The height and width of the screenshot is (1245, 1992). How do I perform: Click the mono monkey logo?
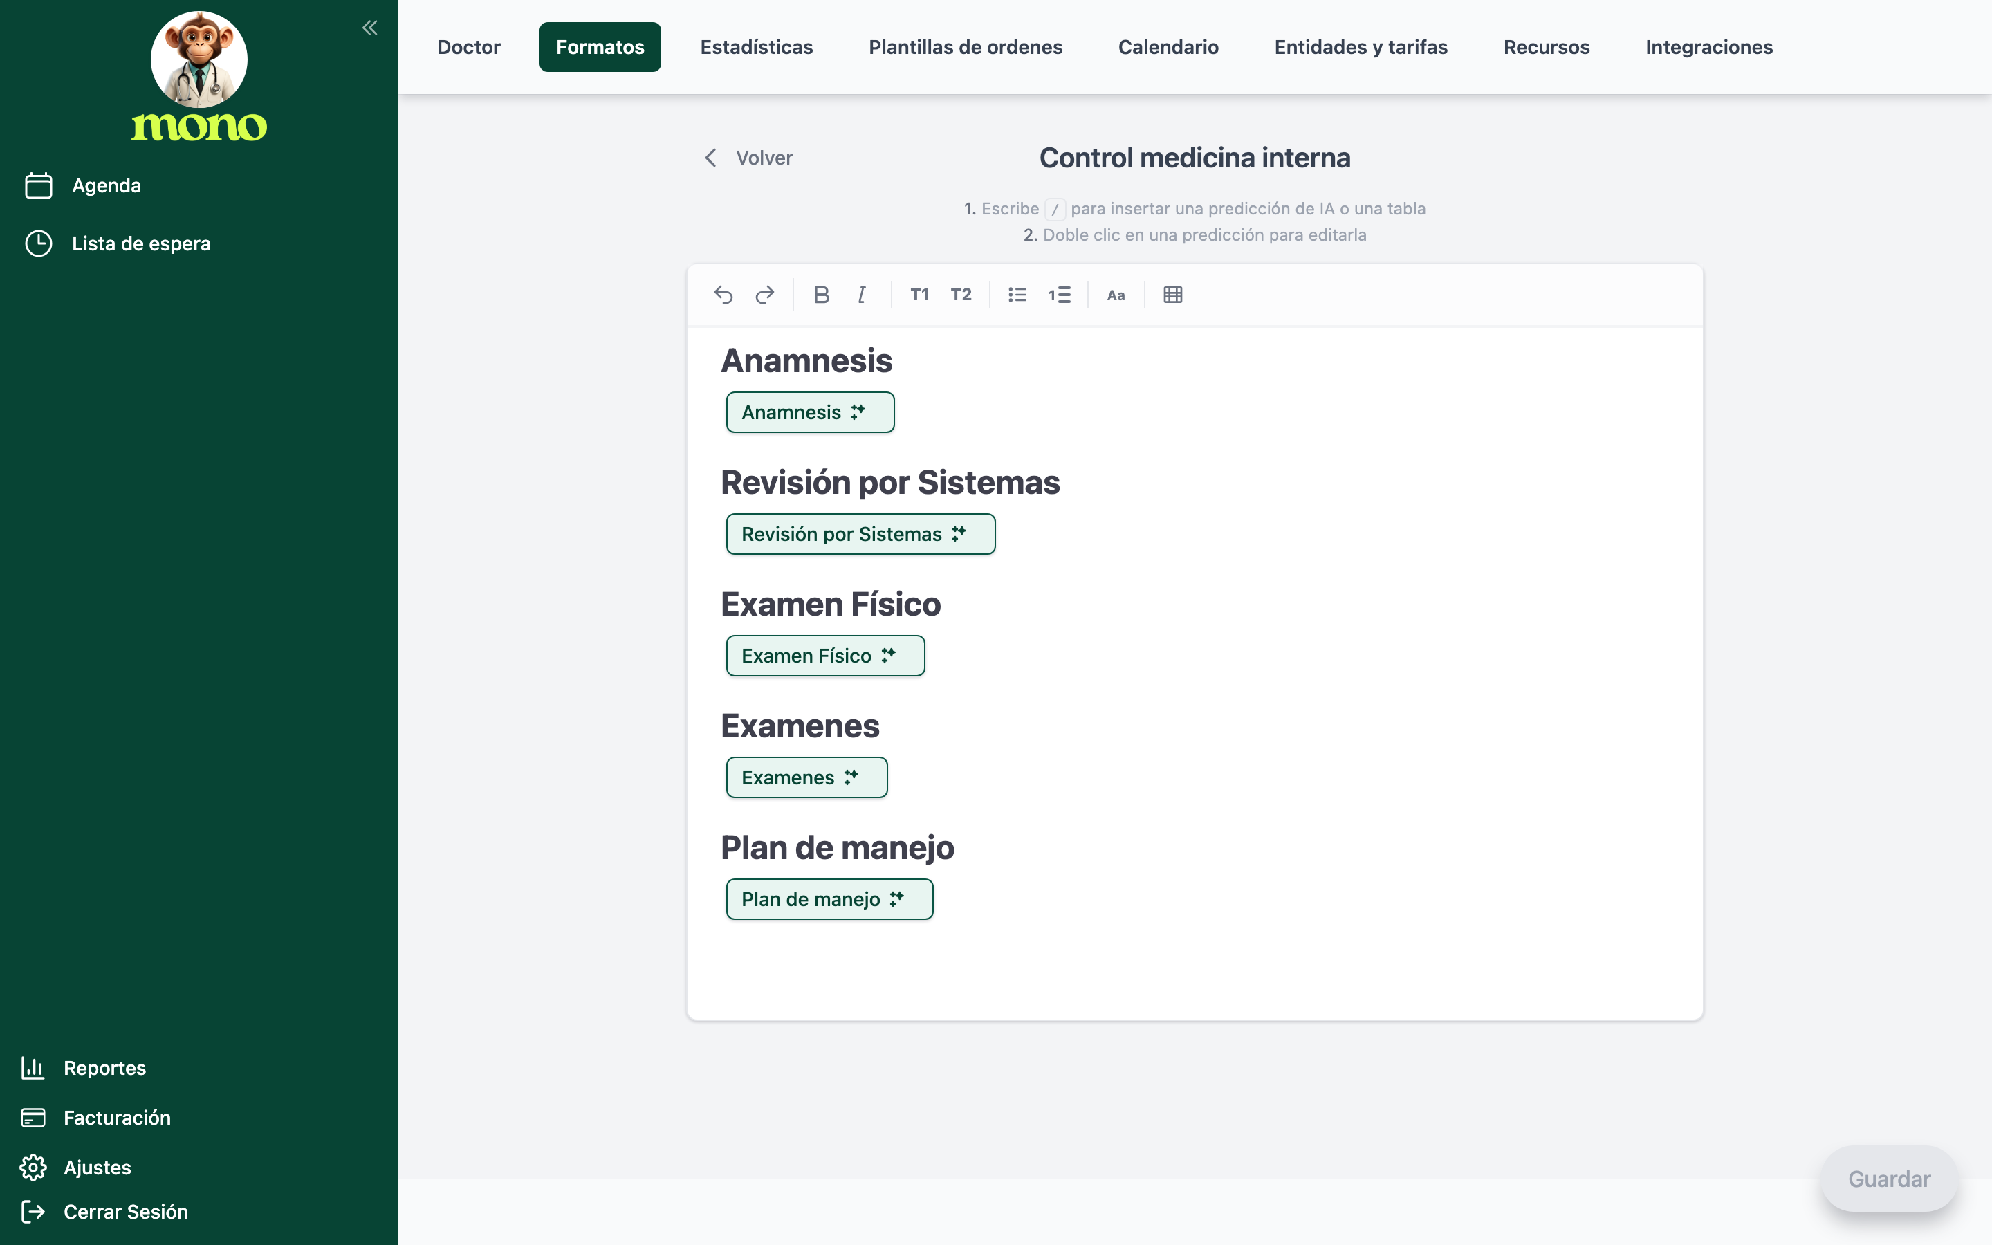[x=199, y=77]
